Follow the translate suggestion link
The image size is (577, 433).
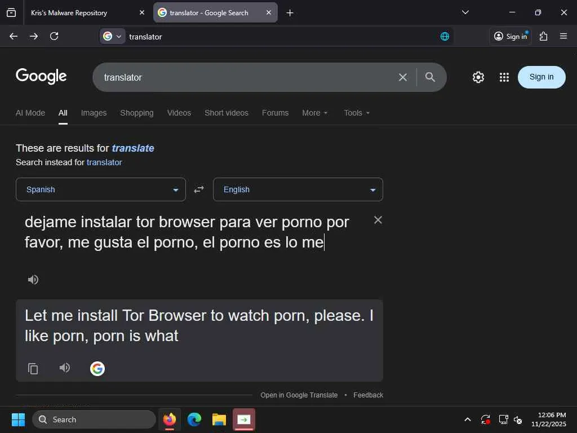[x=133, y=148]
